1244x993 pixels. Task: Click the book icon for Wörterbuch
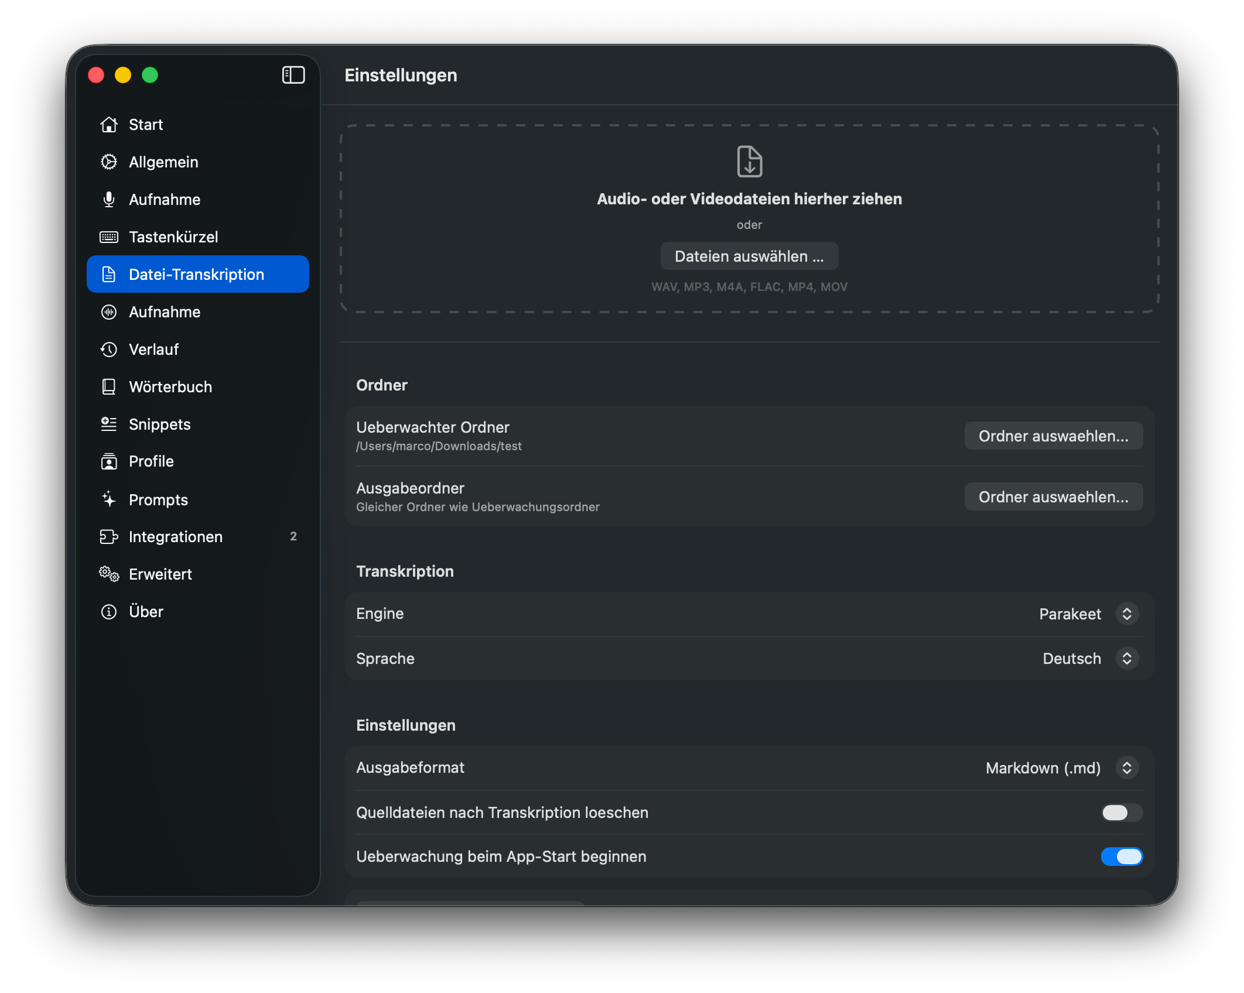pyautogui.click(x=109, y=387)
